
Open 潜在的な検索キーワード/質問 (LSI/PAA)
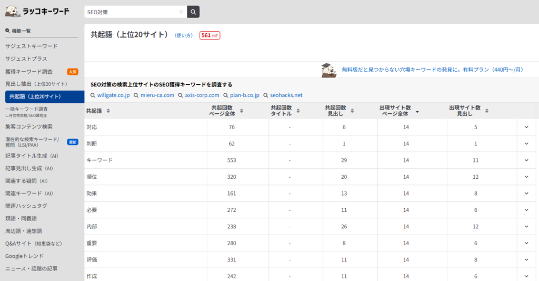(32, 142)
